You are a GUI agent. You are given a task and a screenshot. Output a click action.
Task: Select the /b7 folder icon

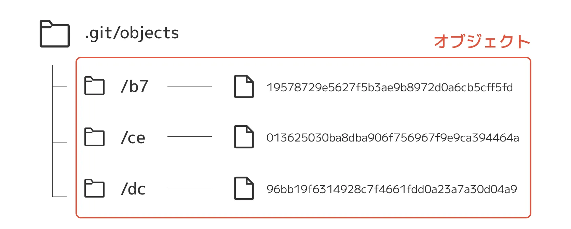click(94, 86)
